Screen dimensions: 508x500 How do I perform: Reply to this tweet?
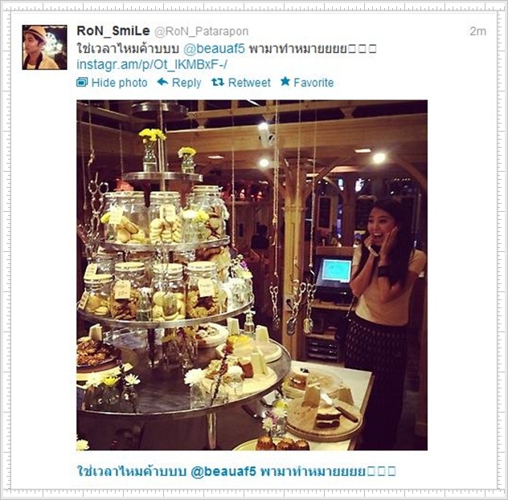pos(186,83)
